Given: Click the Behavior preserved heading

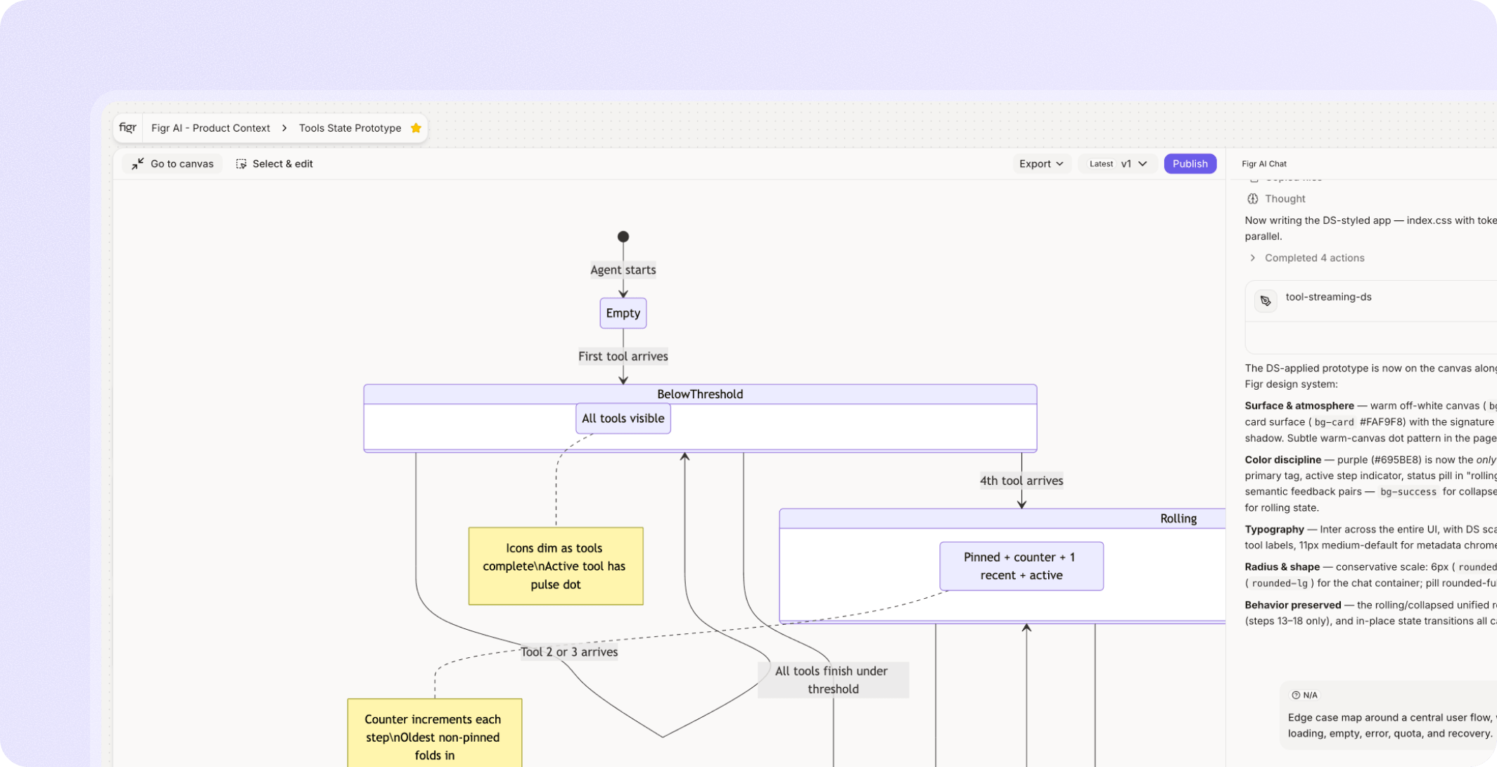Looking at the screenshot, I should 1293,605.
